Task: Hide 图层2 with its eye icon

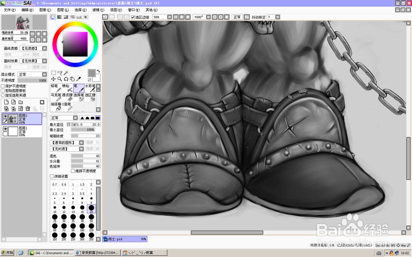Action: 5,116
